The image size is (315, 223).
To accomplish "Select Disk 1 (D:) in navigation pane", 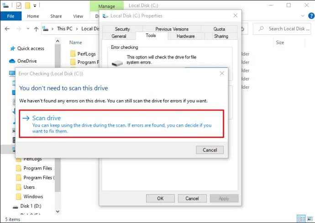I will click(31, 206).
